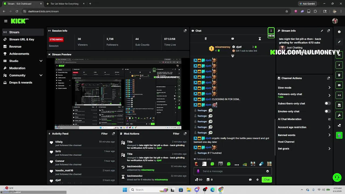Open Discord from the Windows taskbar
Image resolution: width=345 pixels, height=194 pixels.
pyautogui.click(x=197, y=190)
